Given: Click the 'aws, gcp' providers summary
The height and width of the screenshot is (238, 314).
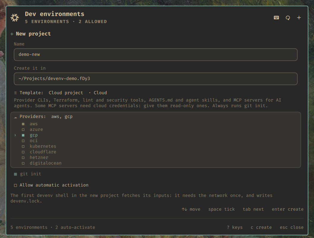Looking at the screenshot, I should pyautogui.click(x=62, y=117).
